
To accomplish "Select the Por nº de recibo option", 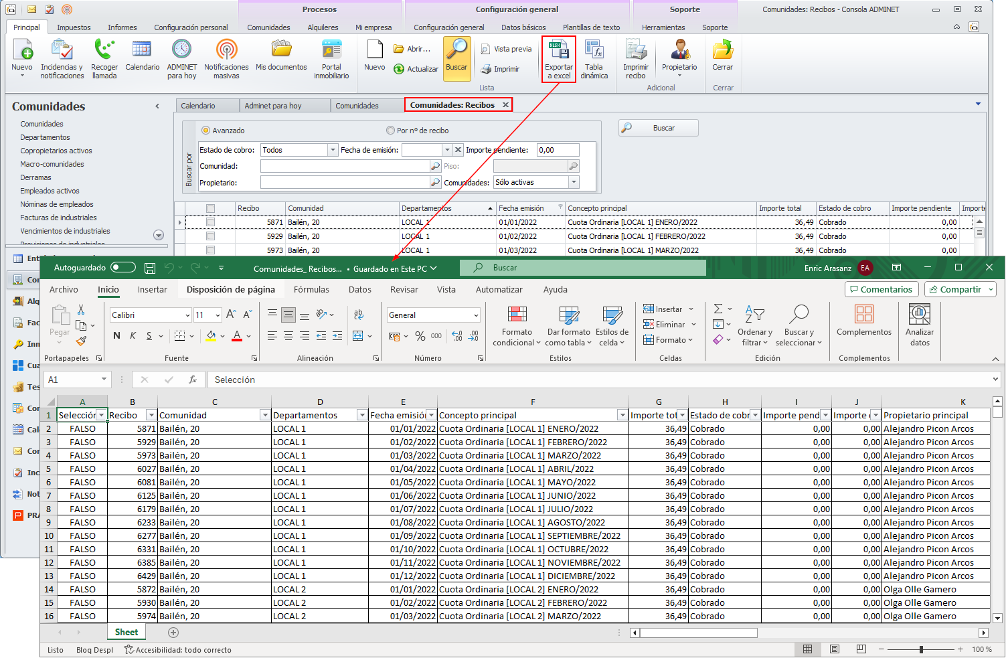I will tap(390, 131).
